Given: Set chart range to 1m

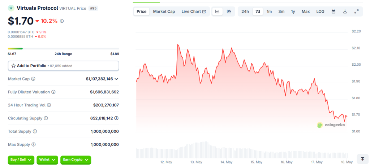Looking at the screenshot, I should (269, 12).
